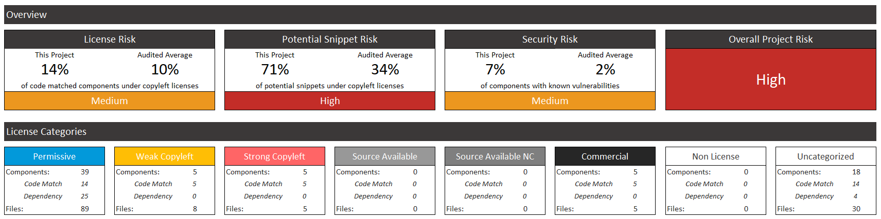Select the Source Available NC header

pyautogui.click(x=495, y=156)
